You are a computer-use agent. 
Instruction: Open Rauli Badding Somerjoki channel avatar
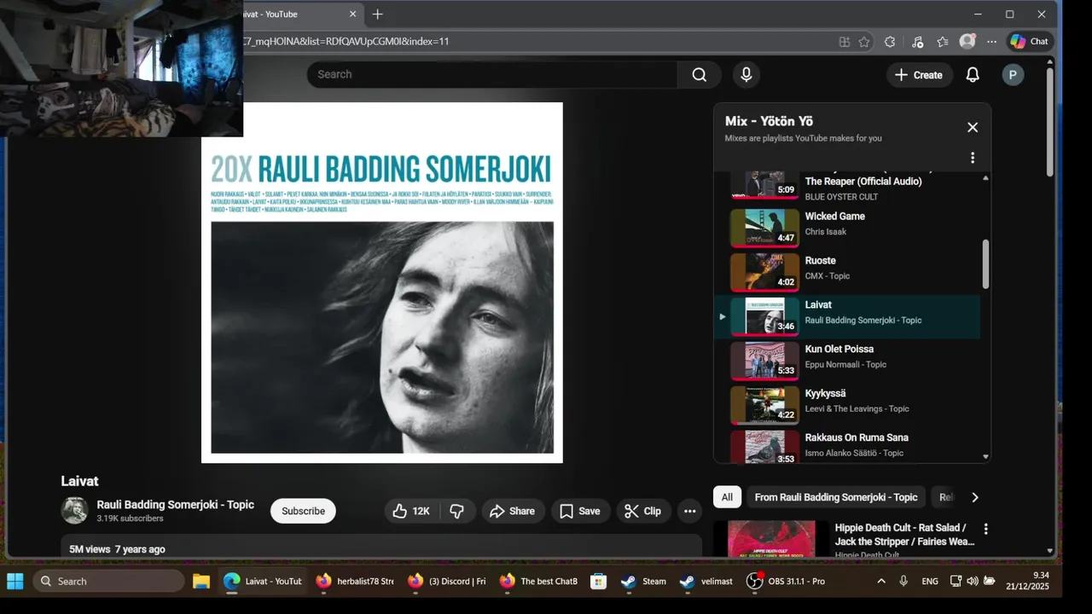pos(74,510)
